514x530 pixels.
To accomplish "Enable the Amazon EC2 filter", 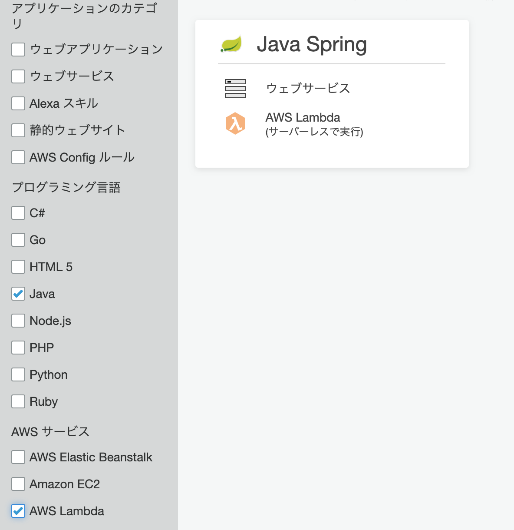I will pyautogui.click(x=18, y=484).
